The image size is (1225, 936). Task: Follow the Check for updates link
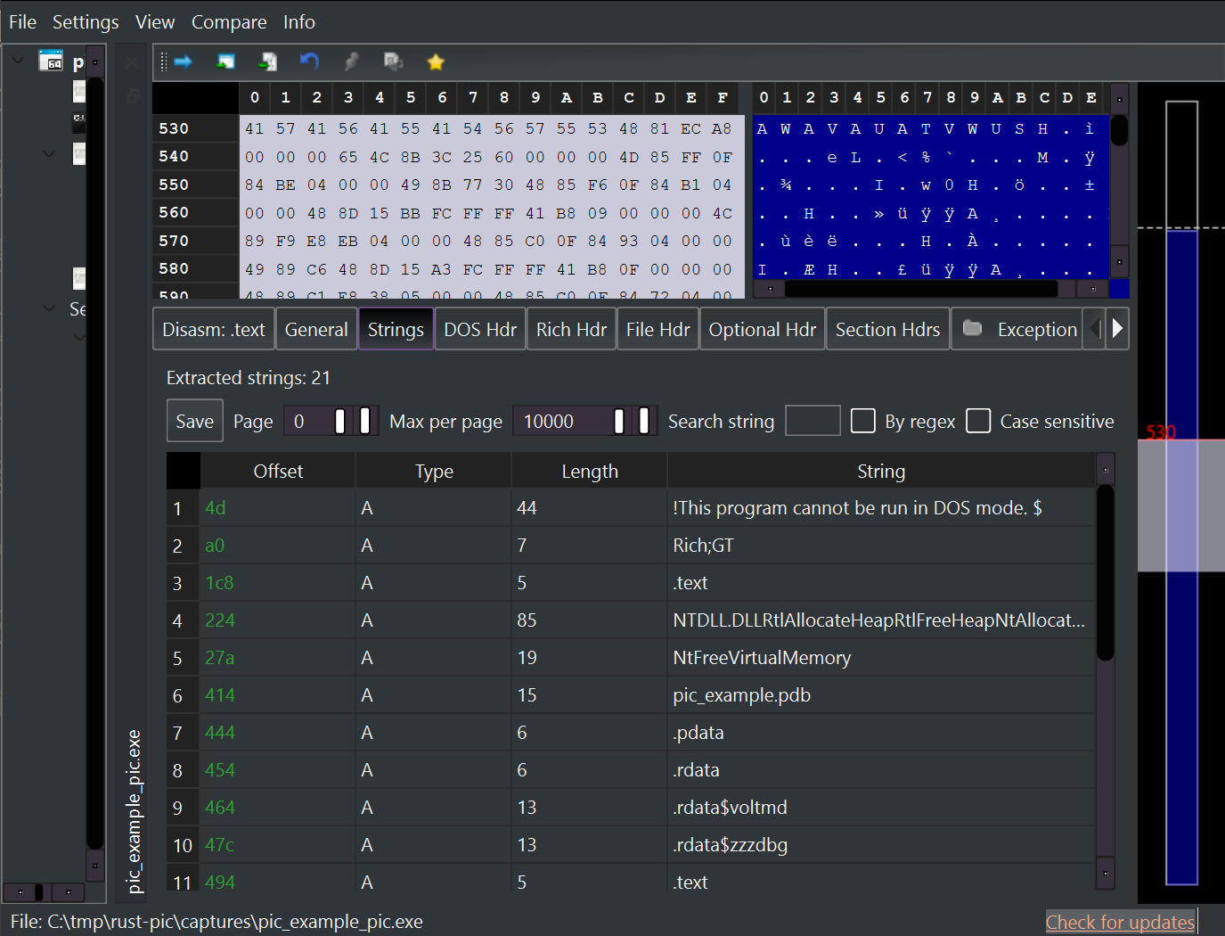[x=1120, y=922]
